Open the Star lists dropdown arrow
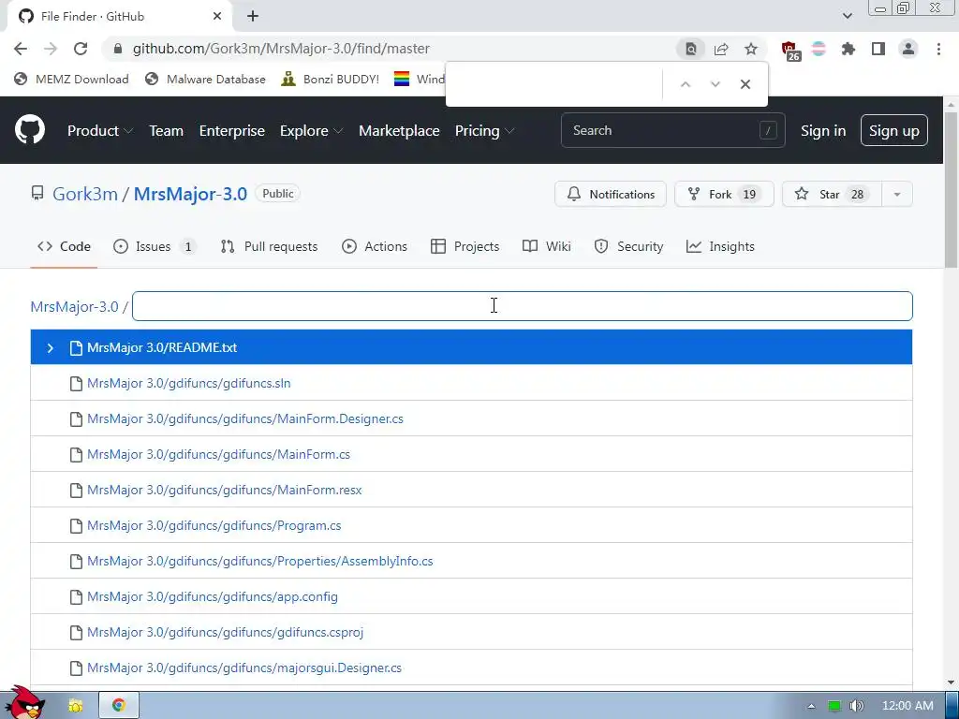Screen dimensions: 959x719 (x=897, y=195)
